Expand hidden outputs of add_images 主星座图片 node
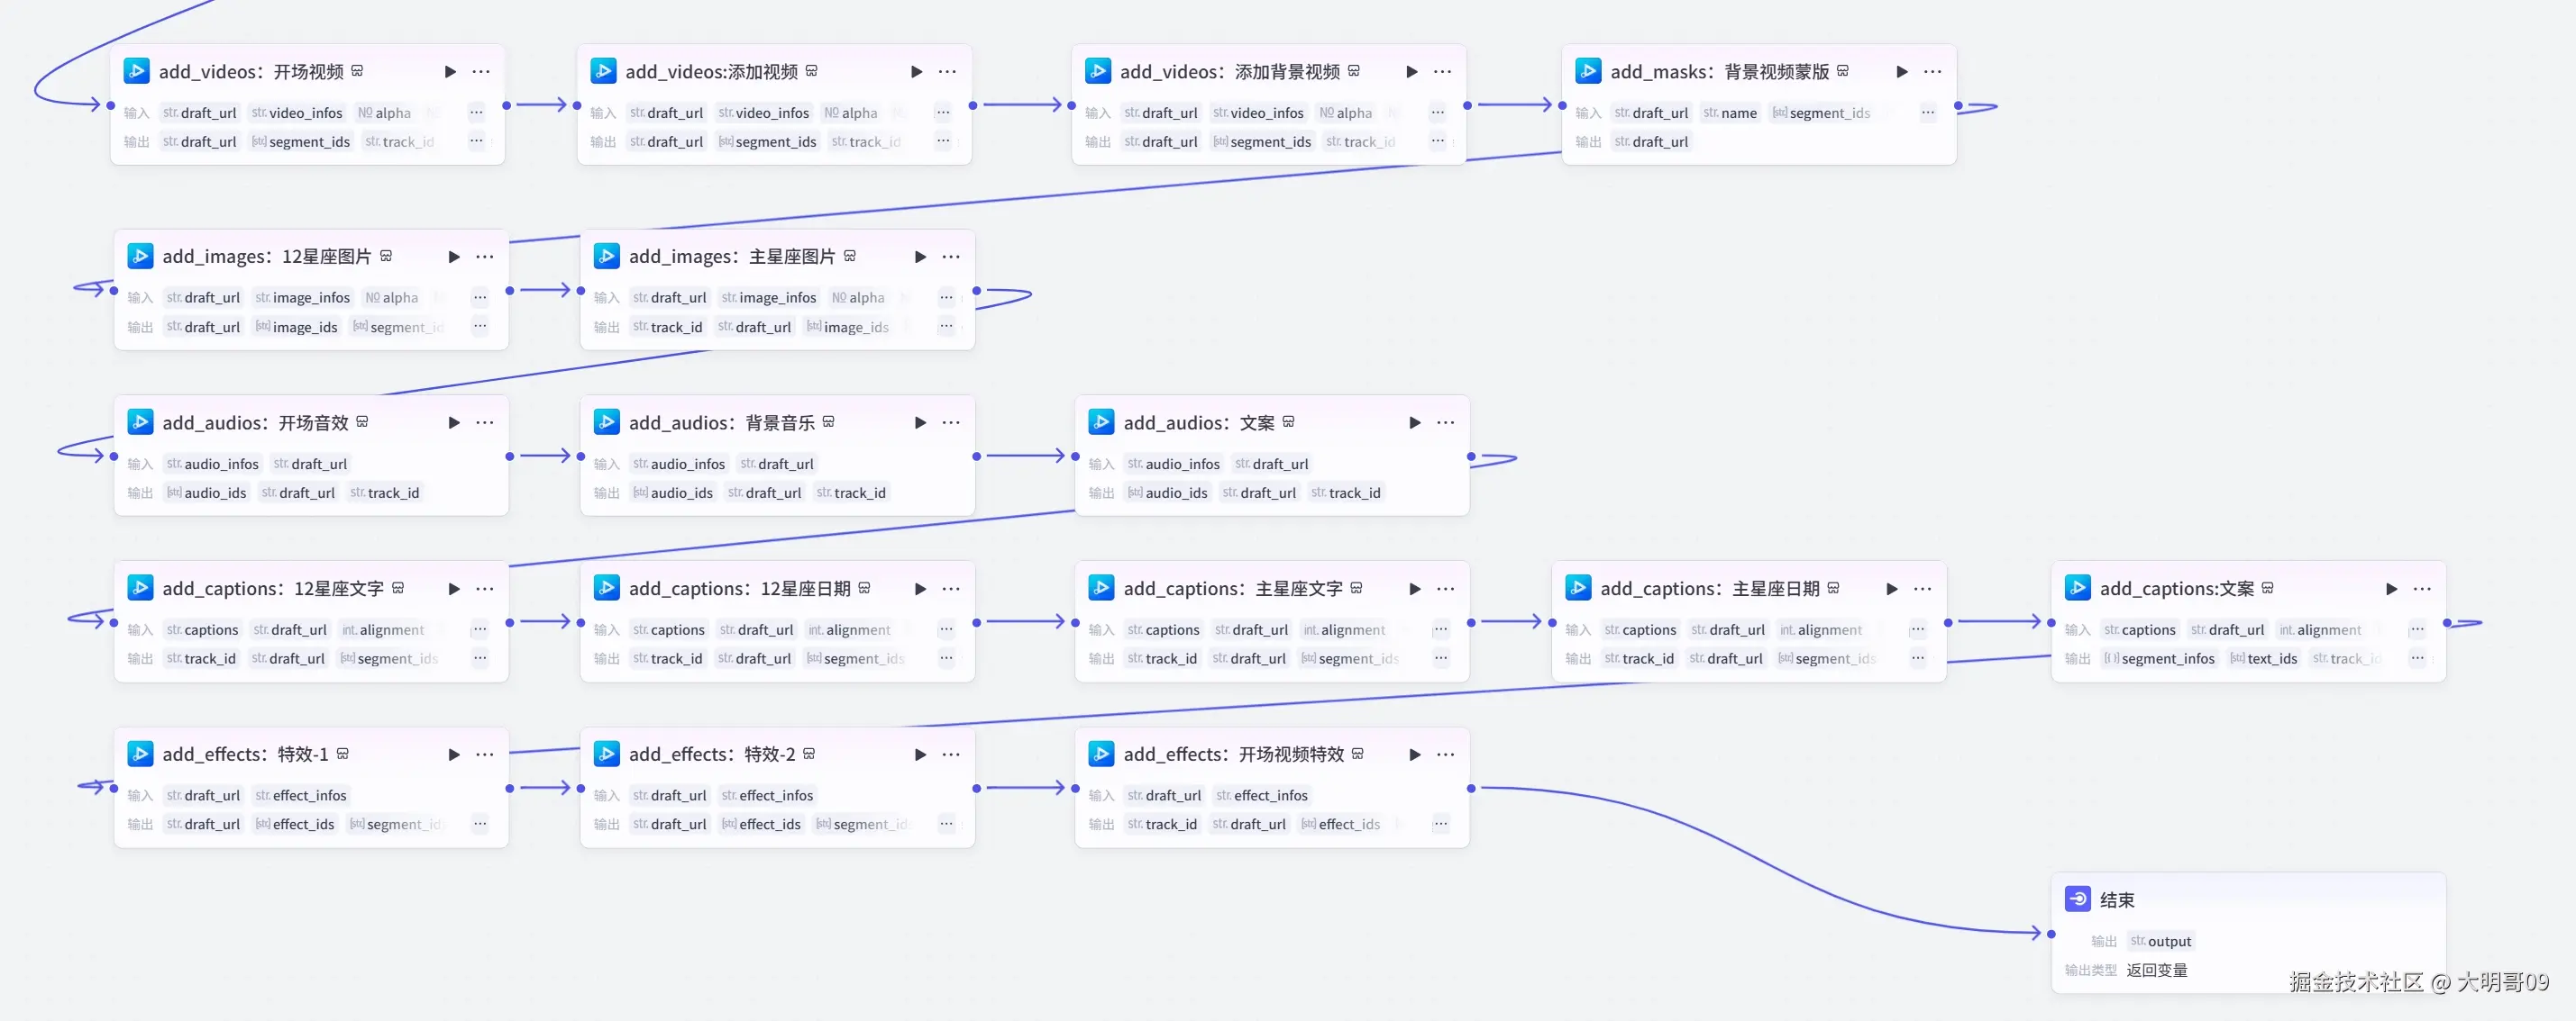2576x1021 pixels. [x=946, y=327]
